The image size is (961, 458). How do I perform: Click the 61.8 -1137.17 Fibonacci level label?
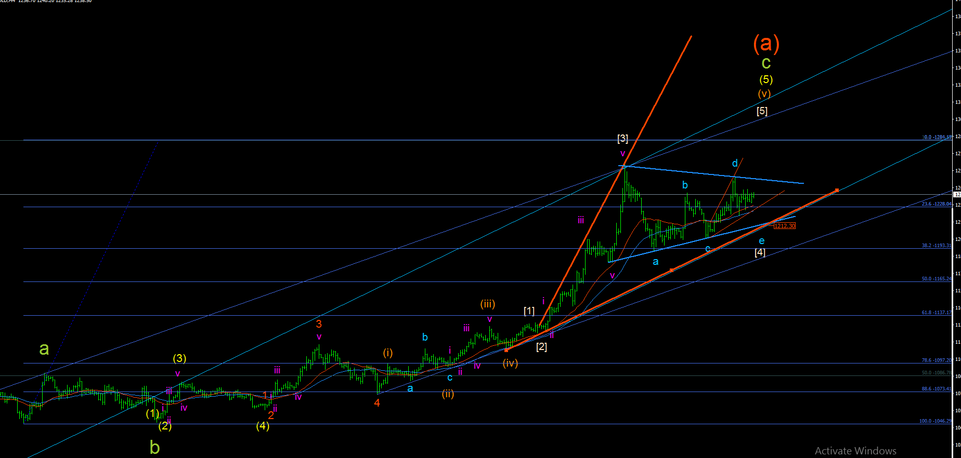(x=937, y=313)
